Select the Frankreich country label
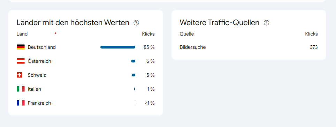The image size is (336, 127). pos(39,103)
